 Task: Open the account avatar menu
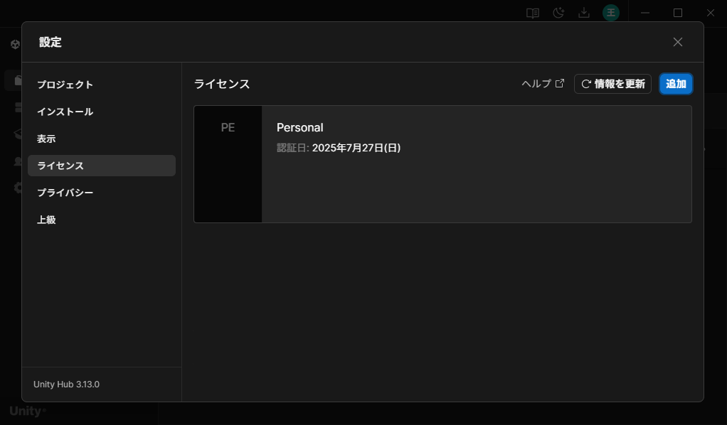(x=611, y=13)
